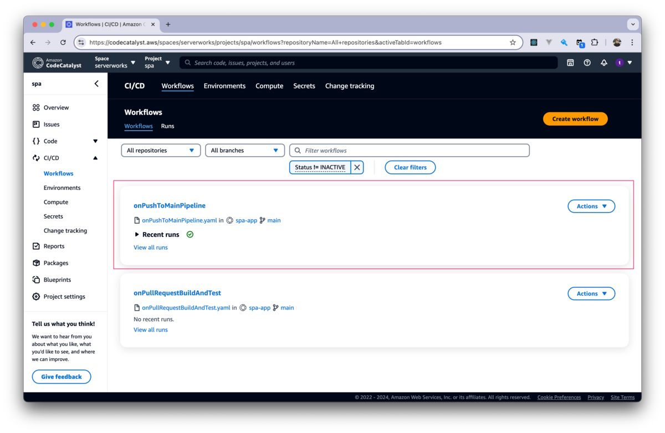Open Compute in the sidebar
The height and width of the screenshot is (433, 665).
[56, 202]
